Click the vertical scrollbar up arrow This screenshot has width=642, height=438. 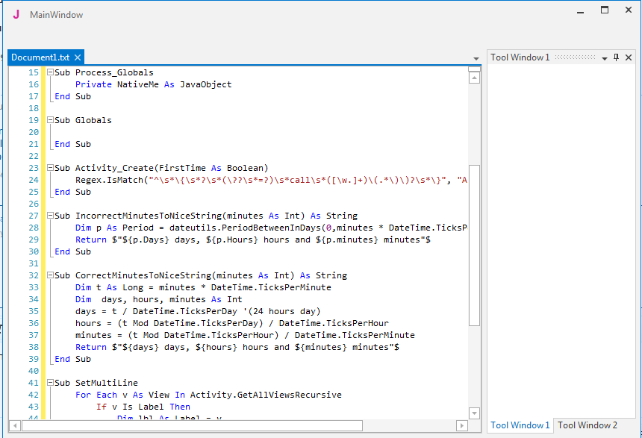[x=474, y=78]
